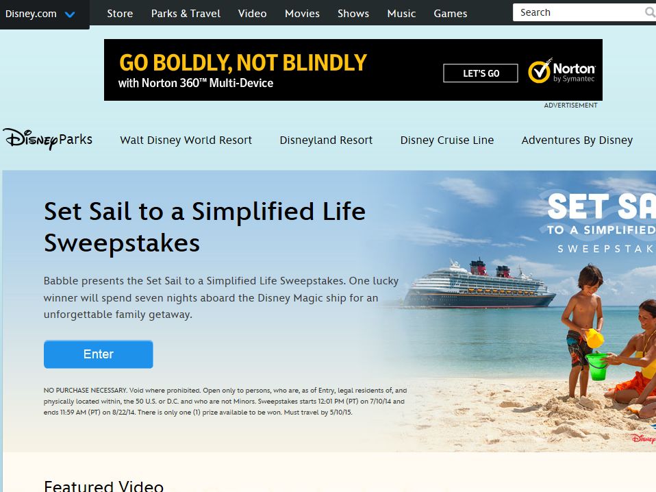The height and width of the screenshot is (492, 656).
Task: Click the blue Enter sweepstakes button
Action: pyautogui.click(x=99, y=354)
